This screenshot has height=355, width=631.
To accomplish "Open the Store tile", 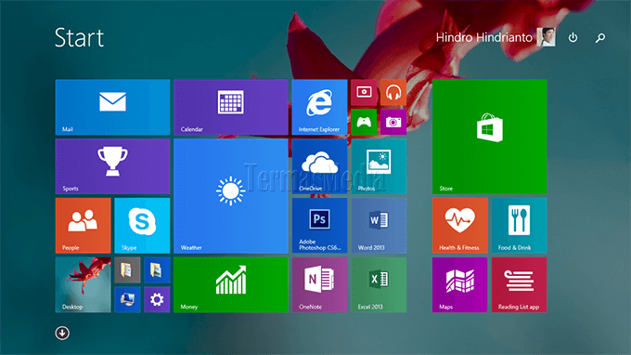I will tap(490, 137).
